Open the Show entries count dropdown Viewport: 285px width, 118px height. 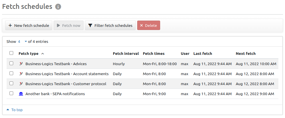(x=22, y=41)
